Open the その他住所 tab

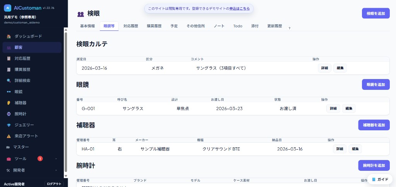(195, 26)
